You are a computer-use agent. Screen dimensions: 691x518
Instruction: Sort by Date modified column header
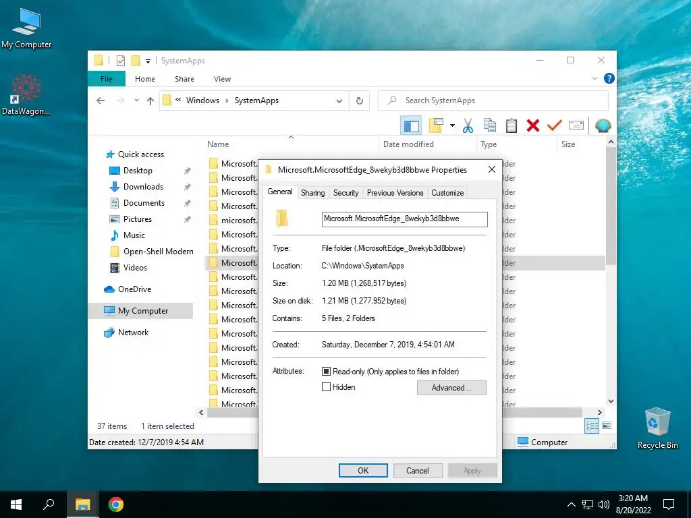pos(408,144)
